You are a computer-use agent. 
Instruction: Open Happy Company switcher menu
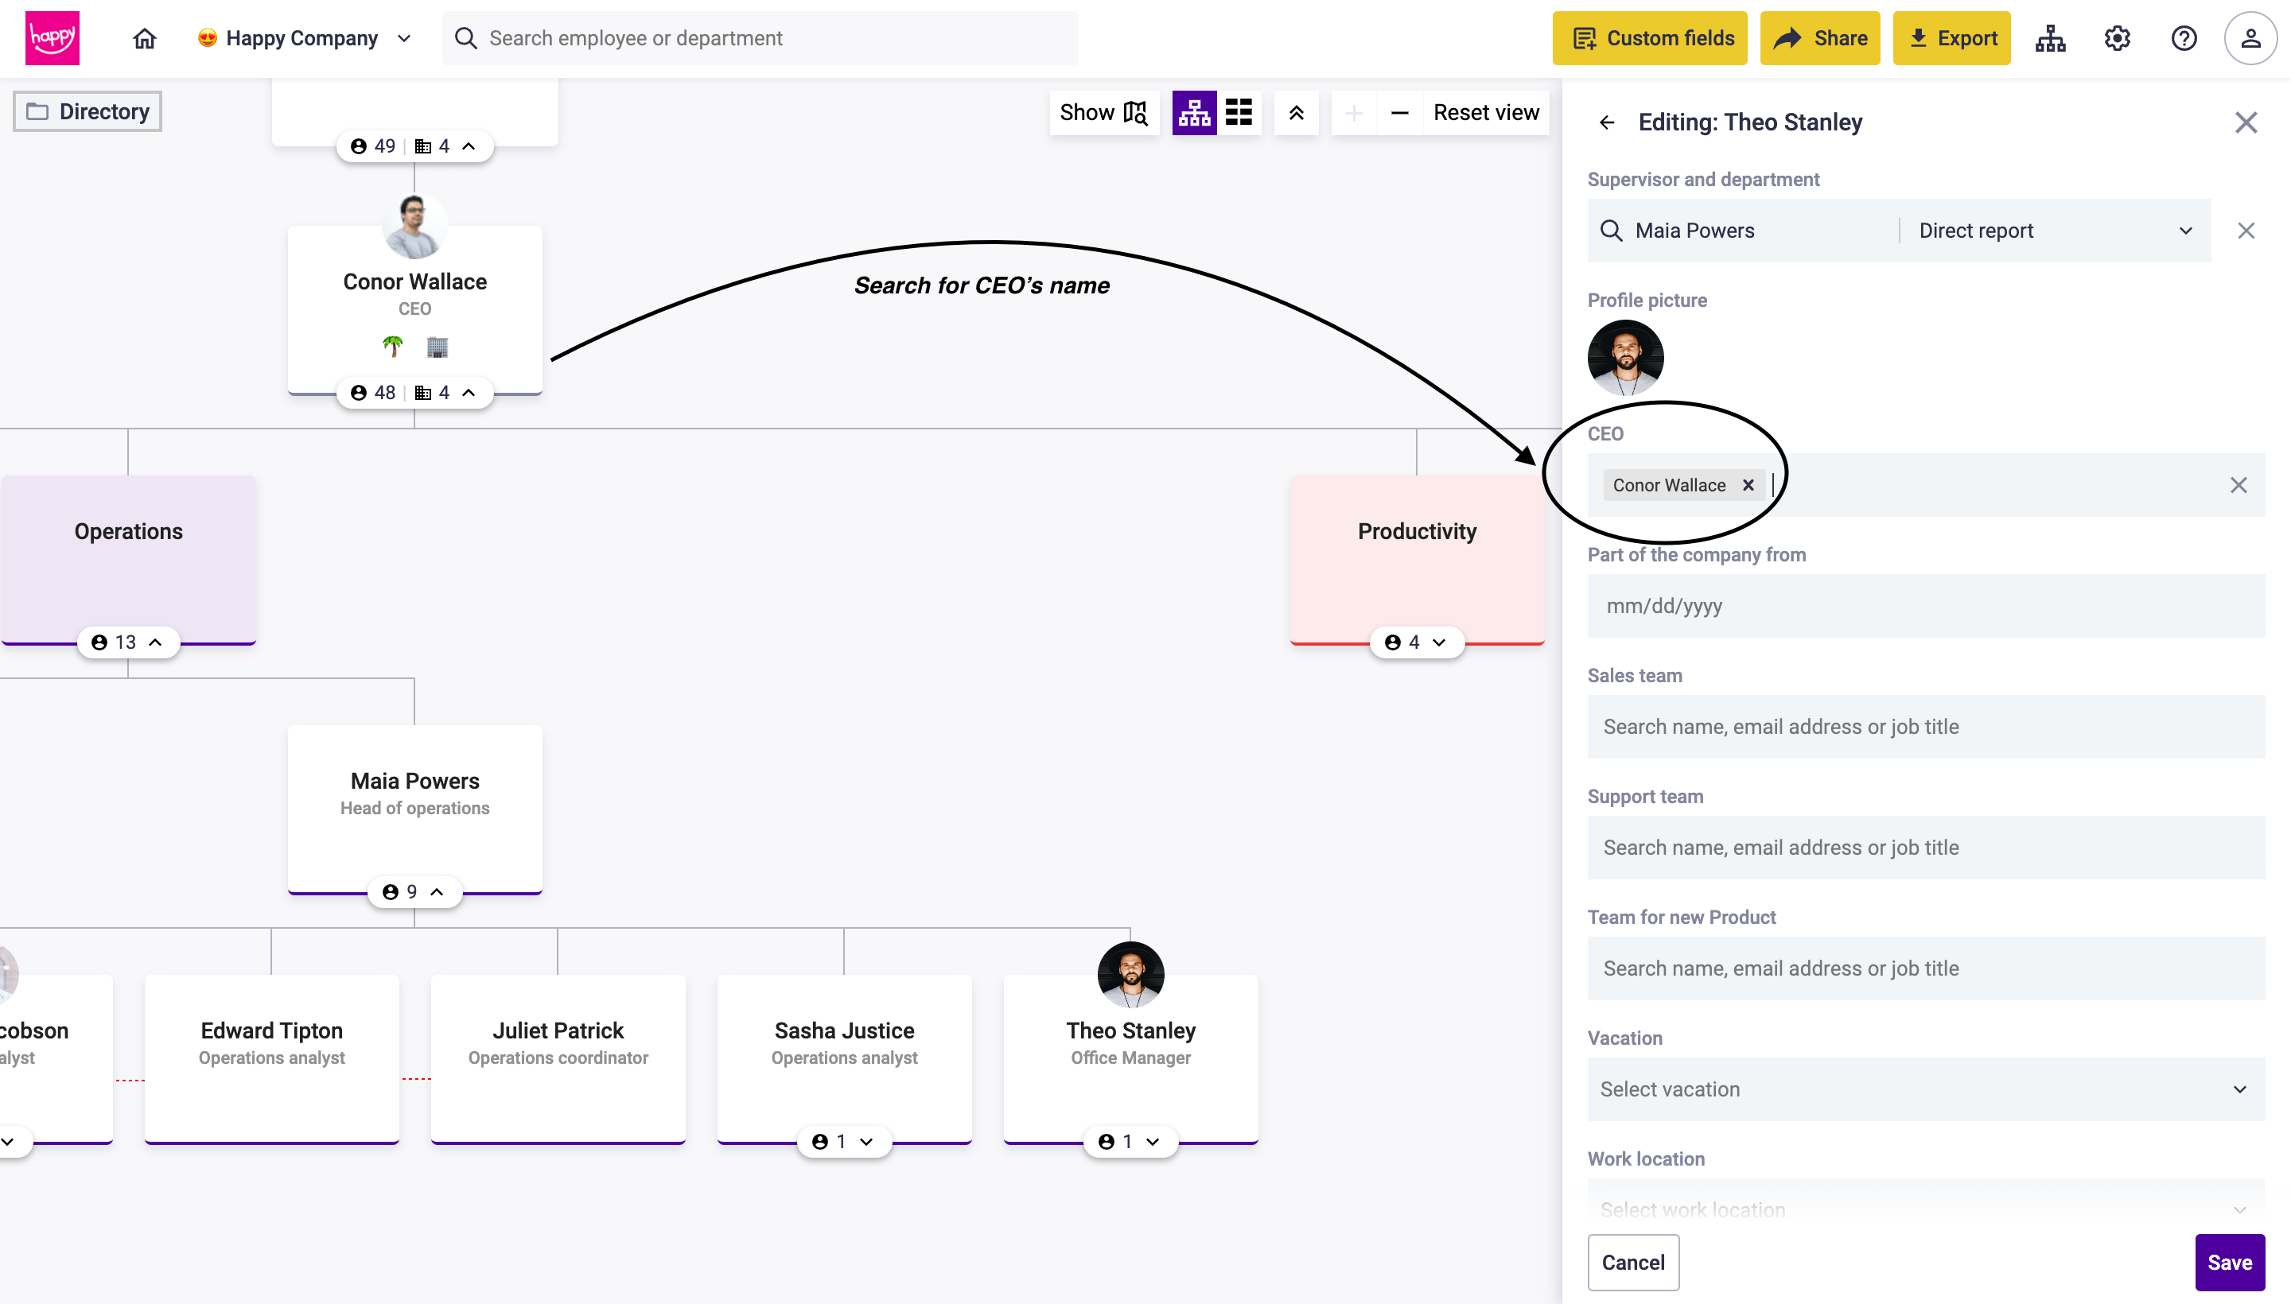[x=305, y=38]
